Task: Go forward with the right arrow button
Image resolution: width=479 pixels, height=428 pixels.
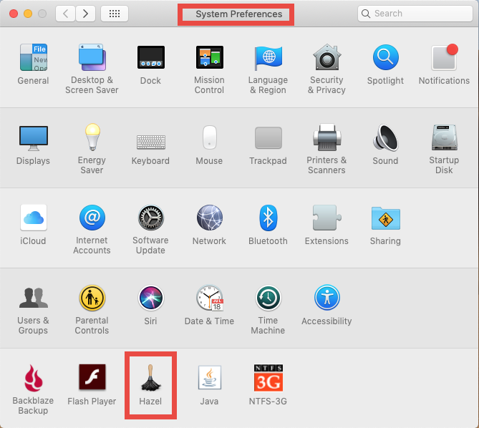Action: pyautogui.click(x=85, y=14)
